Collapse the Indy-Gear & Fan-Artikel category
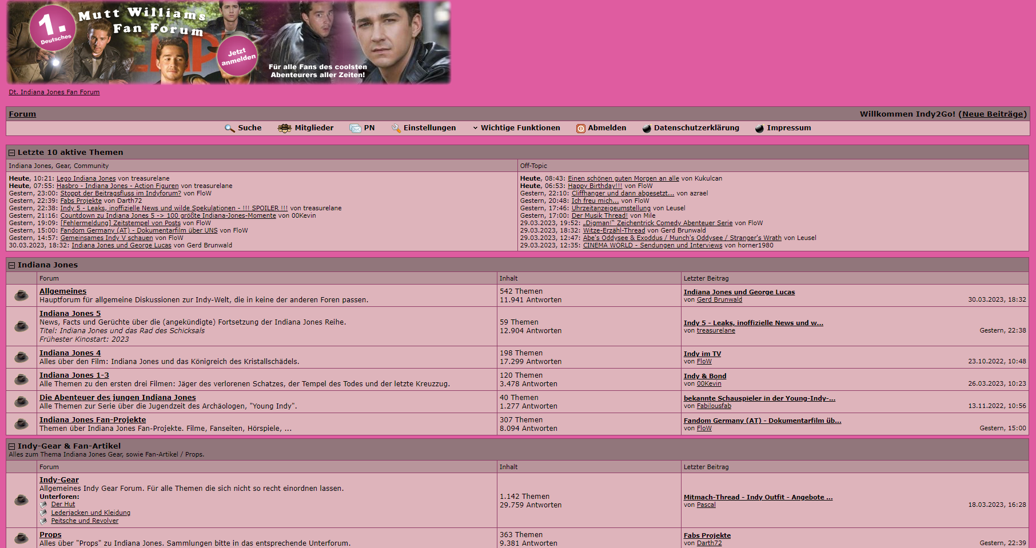This screenshot has width=1036, height=548. (x=11, y=446)
